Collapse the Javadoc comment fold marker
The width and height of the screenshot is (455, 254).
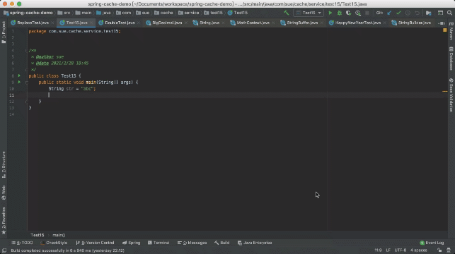(26, 51)
